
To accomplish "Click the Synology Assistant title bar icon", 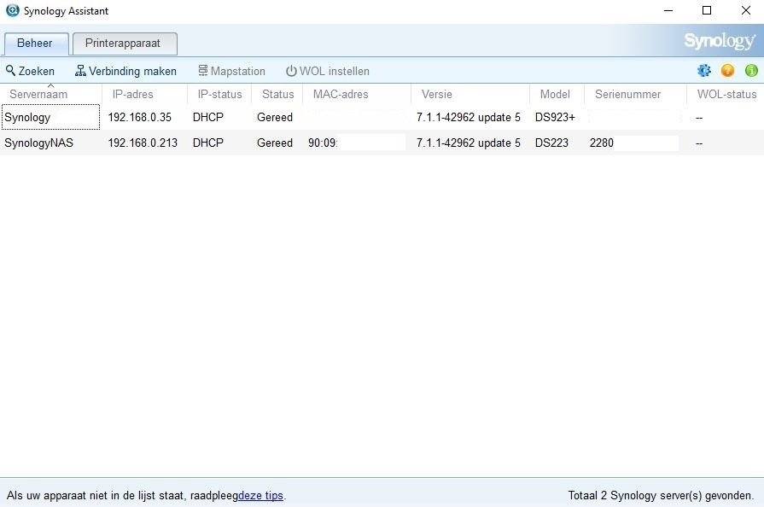I will 12,10.
